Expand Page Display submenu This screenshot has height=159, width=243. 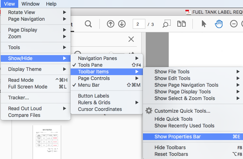(x=36, y=30)
